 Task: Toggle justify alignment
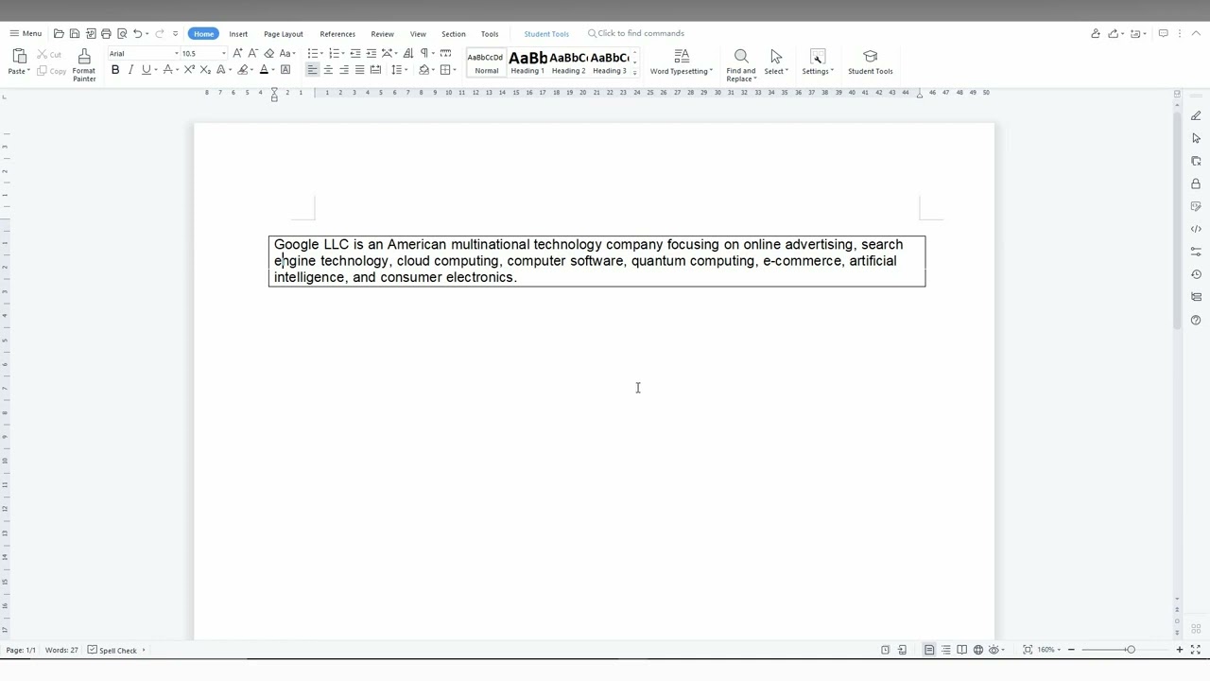click(x=359, y=70)
